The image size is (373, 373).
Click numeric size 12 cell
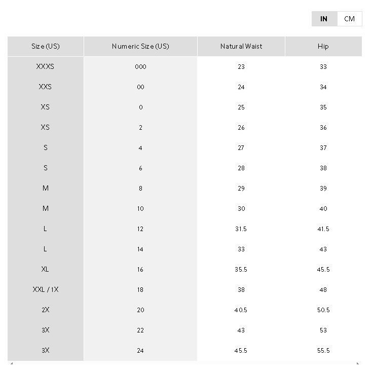click(x=140, y=229)
